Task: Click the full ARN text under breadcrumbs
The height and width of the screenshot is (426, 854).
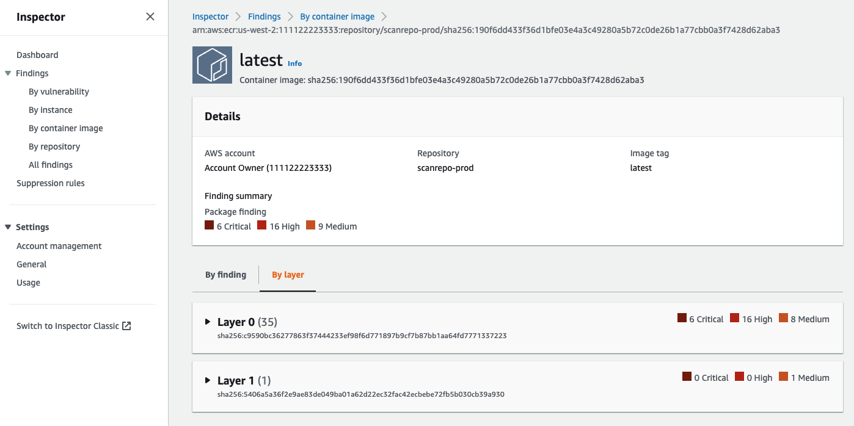Action: pos(486,30)
